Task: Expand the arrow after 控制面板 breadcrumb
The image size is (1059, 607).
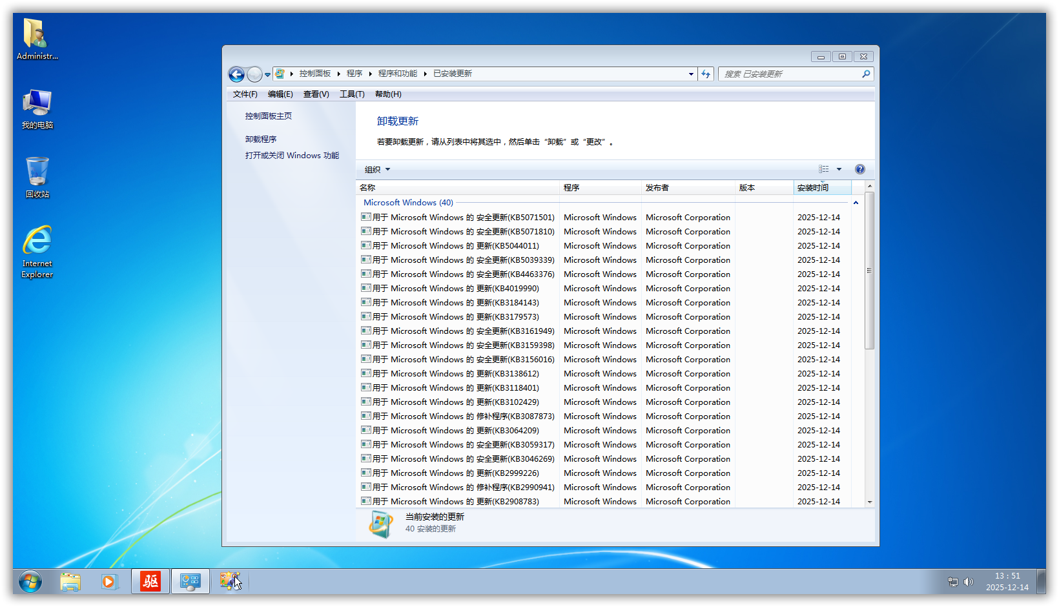Action: click(x=338, y=74)
